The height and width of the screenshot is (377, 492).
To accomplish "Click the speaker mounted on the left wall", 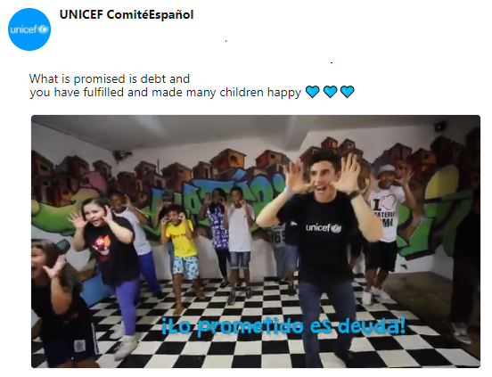I will click(x=121, y=155).
